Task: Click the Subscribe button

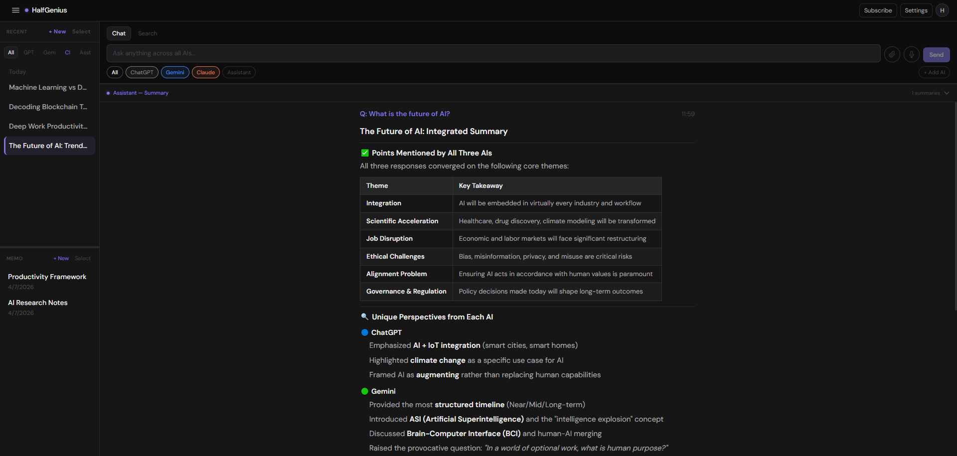Action: click(878, 10)
